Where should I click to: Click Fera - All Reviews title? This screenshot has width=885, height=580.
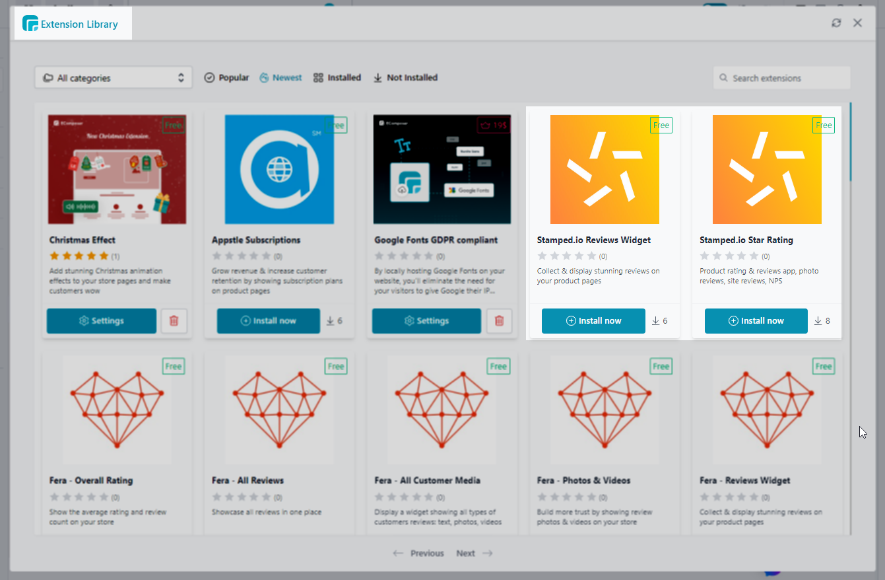click(x=247, y=480)
